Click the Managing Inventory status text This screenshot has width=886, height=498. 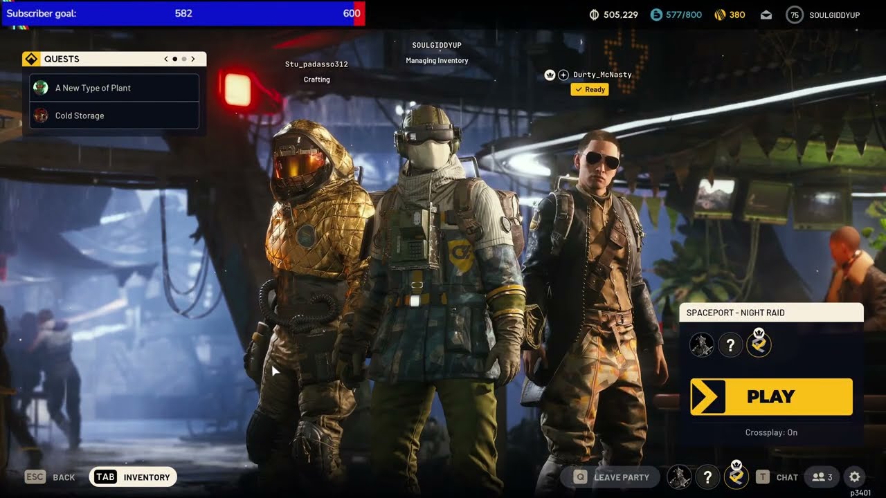437,61
